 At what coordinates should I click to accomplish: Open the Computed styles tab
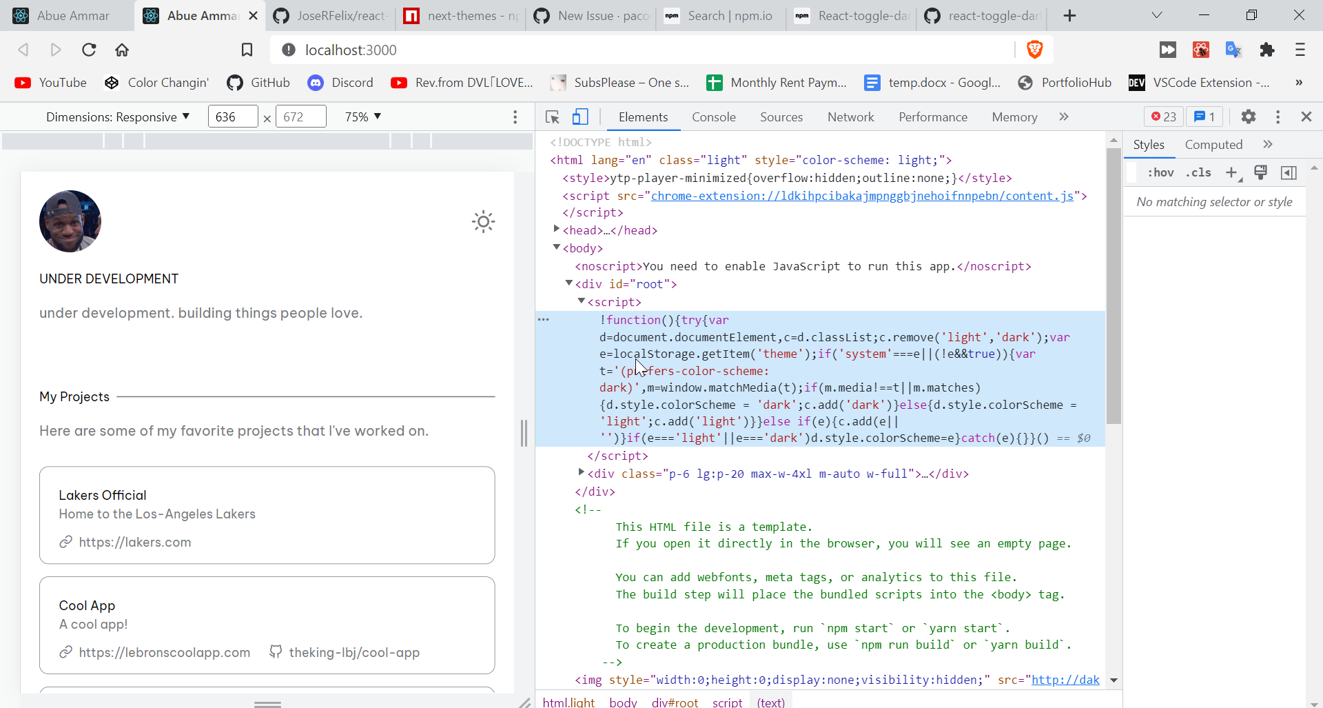(1213, 145)
